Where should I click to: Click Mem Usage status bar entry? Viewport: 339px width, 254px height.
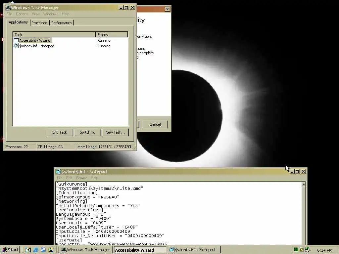coord(104,147)
